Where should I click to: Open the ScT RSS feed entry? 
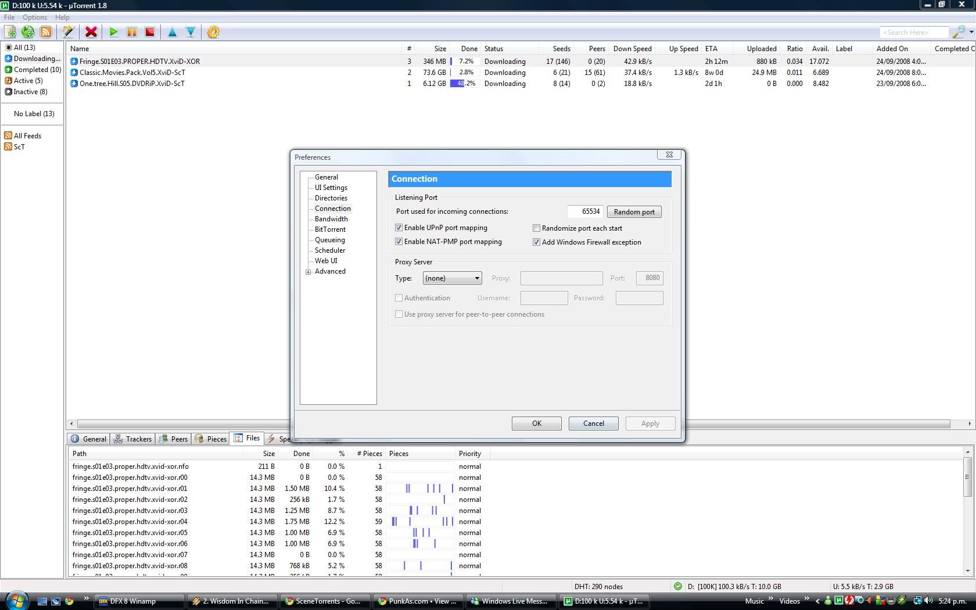click(15, 147)
